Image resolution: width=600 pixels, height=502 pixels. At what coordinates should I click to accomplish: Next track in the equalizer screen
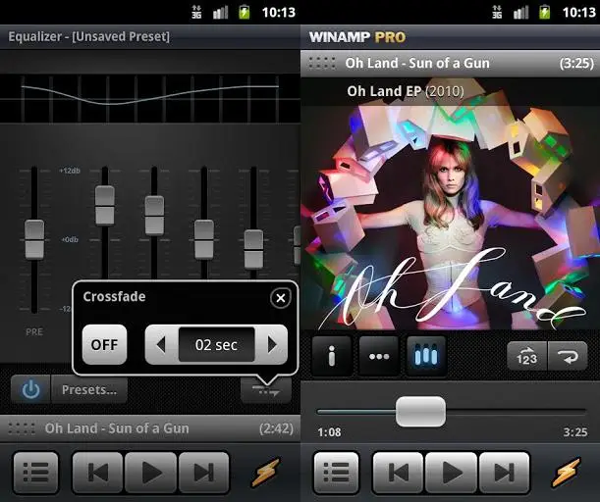click(x=203, y=473)
